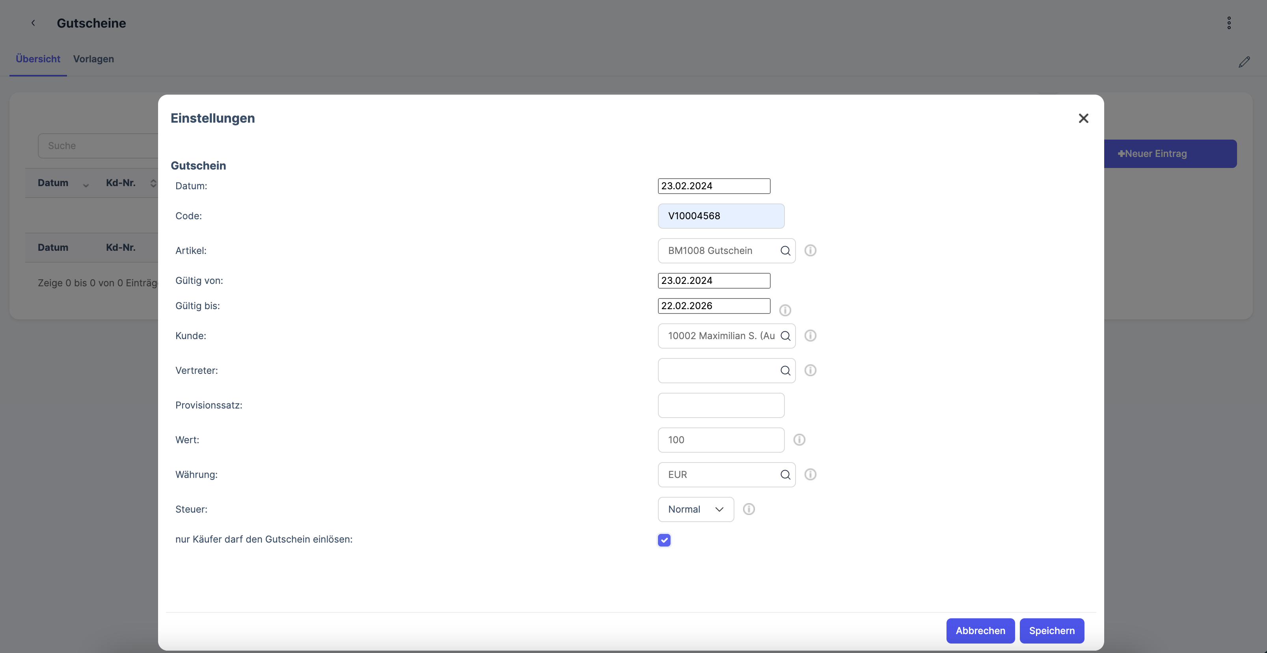
Task: Click the search icon in the Währung field
Action: tap(785, 474)
